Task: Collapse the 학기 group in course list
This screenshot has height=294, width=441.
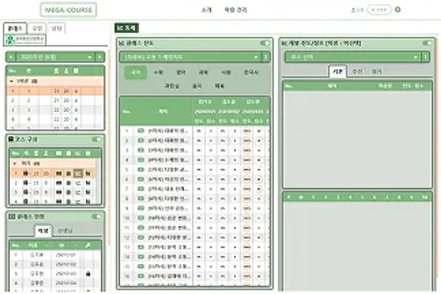Action: click(15, 163)
